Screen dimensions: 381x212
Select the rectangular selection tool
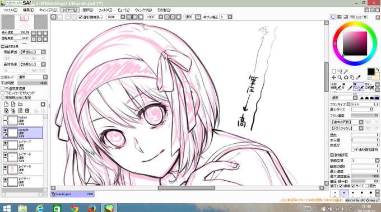333,72
